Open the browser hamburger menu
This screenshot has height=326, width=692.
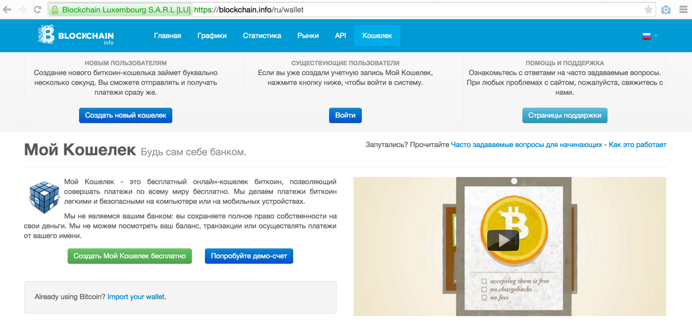(683, 10)
